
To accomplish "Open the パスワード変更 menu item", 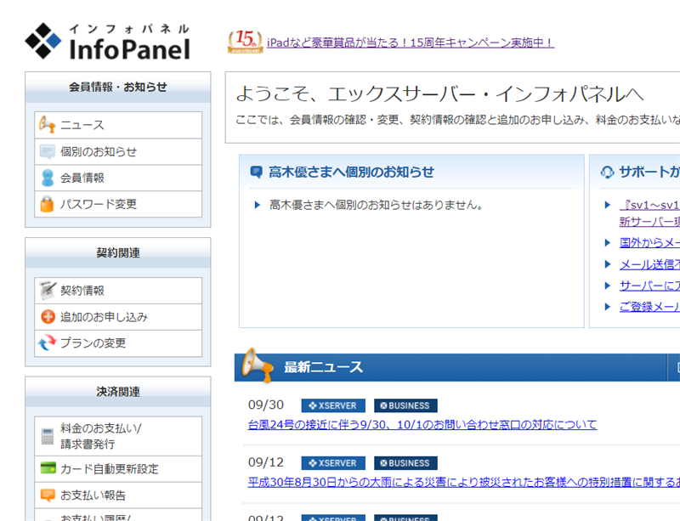I will pos(98,204).
